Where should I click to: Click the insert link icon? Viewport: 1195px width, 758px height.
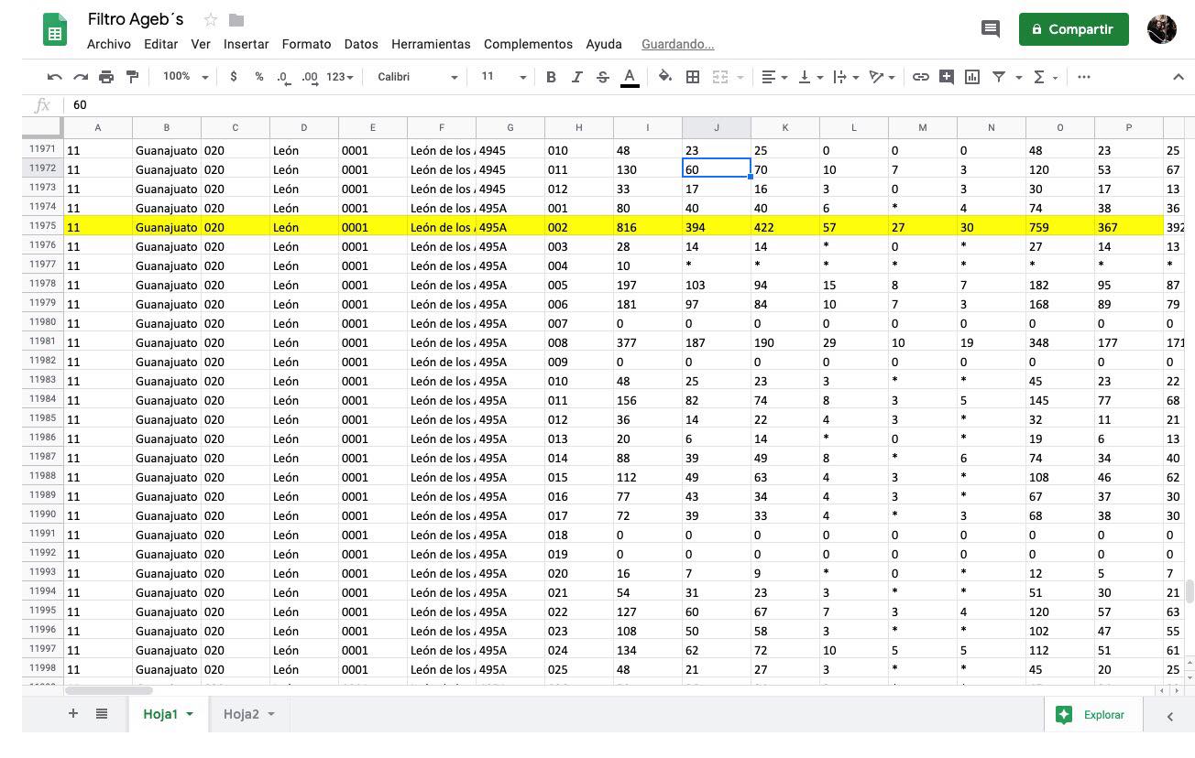click(920, 78)
